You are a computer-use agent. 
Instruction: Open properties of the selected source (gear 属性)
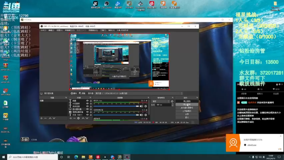pyautogui.click(x=74, y=93)
